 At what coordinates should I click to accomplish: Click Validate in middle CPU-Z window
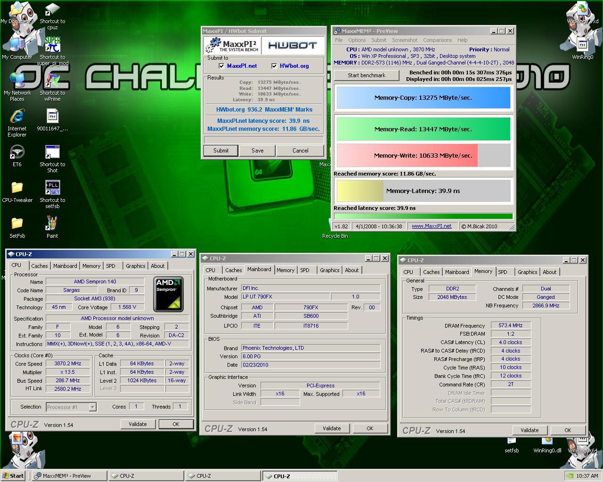332,428
